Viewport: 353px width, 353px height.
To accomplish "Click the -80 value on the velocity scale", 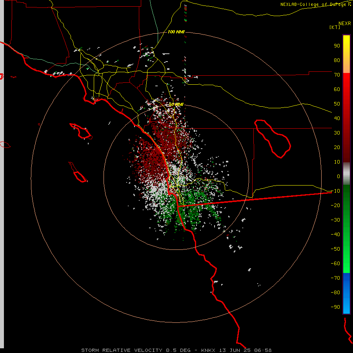I will pos(335,293).
